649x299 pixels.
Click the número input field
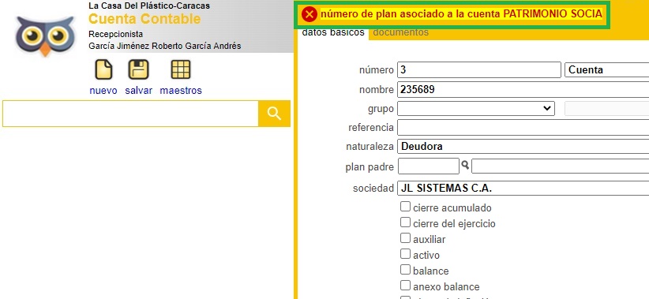coord(479,70)
